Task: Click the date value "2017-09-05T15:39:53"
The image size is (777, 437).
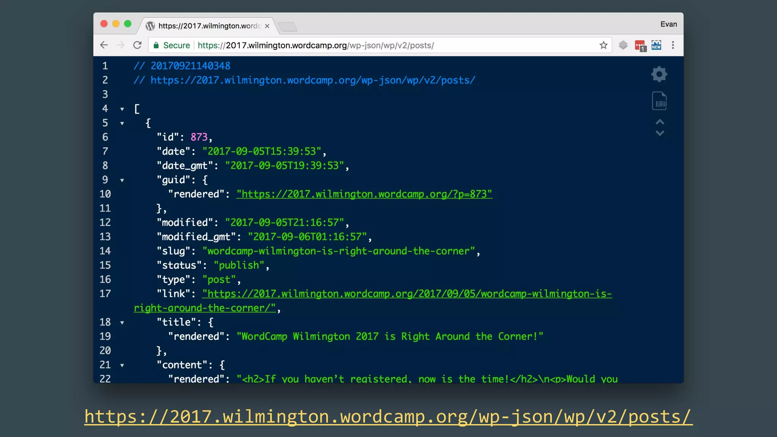Action: [262, 151]
